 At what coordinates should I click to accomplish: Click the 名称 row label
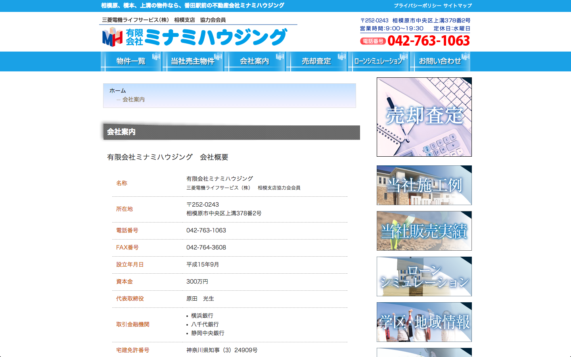pos(122,183)
